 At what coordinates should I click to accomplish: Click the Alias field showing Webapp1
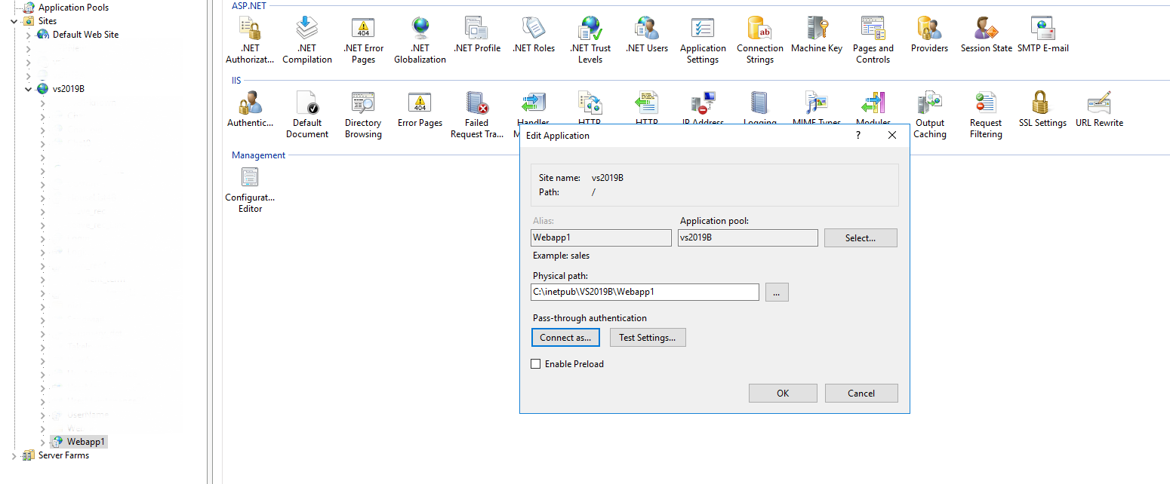click(601, 238)
